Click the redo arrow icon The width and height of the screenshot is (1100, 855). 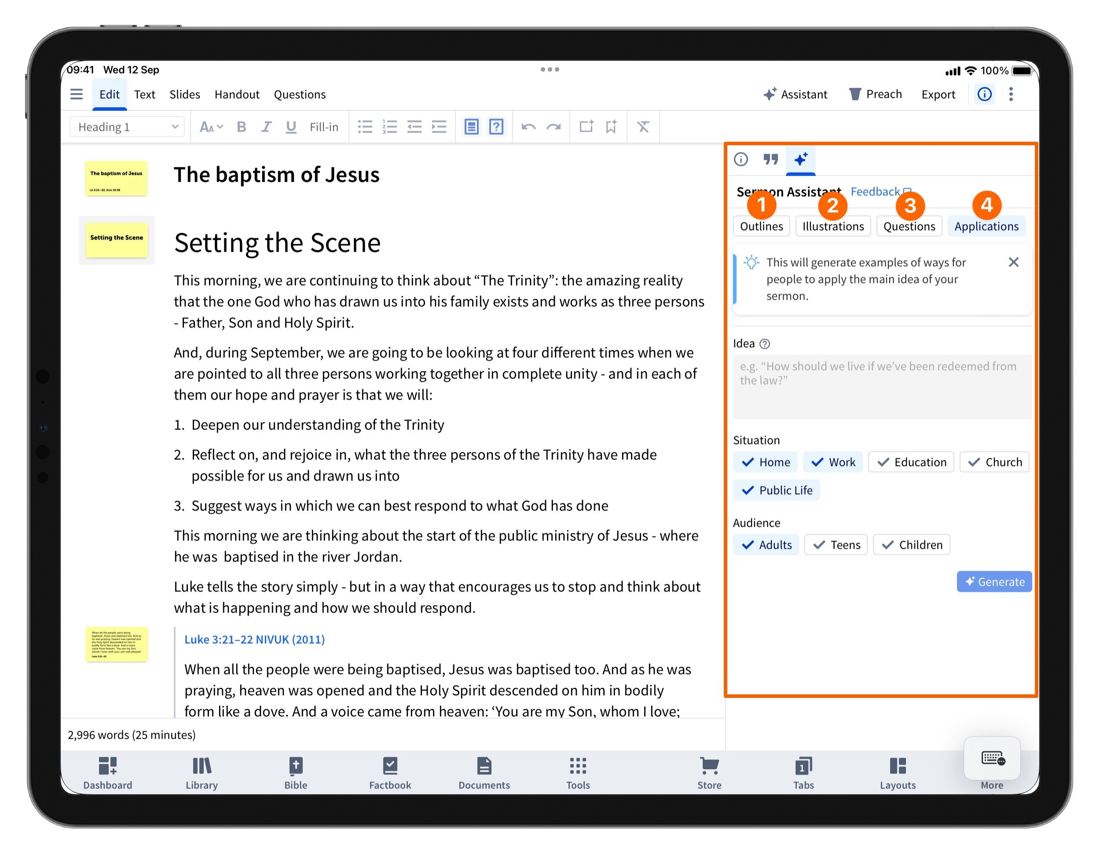(x=554, y=127)
